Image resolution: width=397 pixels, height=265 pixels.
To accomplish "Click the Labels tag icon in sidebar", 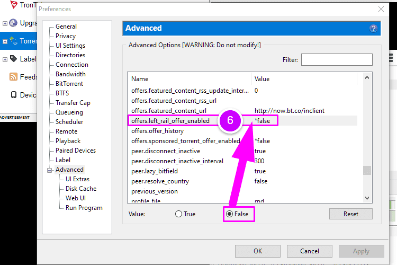I will pyautogui.click(x=13, y=59).
